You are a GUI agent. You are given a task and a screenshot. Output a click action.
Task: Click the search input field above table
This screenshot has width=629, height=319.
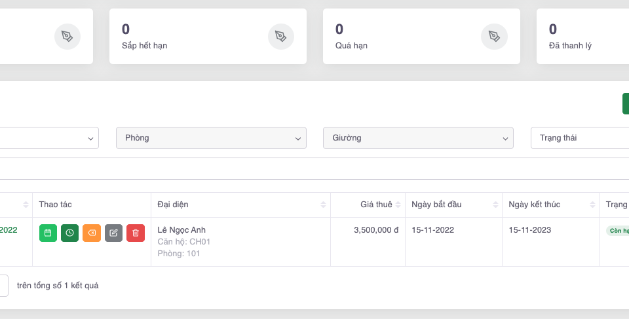click(x=314, y=169)
